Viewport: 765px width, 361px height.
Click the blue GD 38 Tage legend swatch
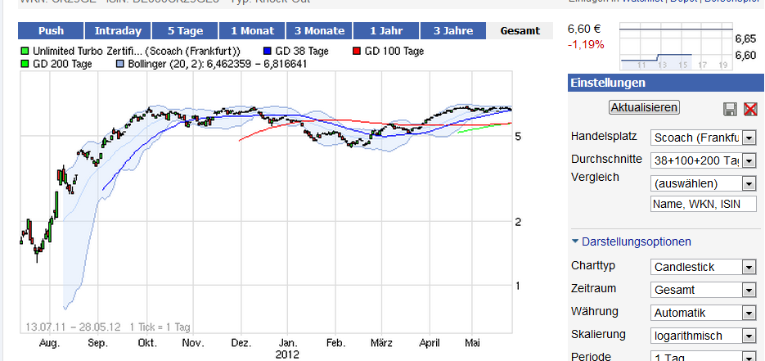(x=267, y=51)
